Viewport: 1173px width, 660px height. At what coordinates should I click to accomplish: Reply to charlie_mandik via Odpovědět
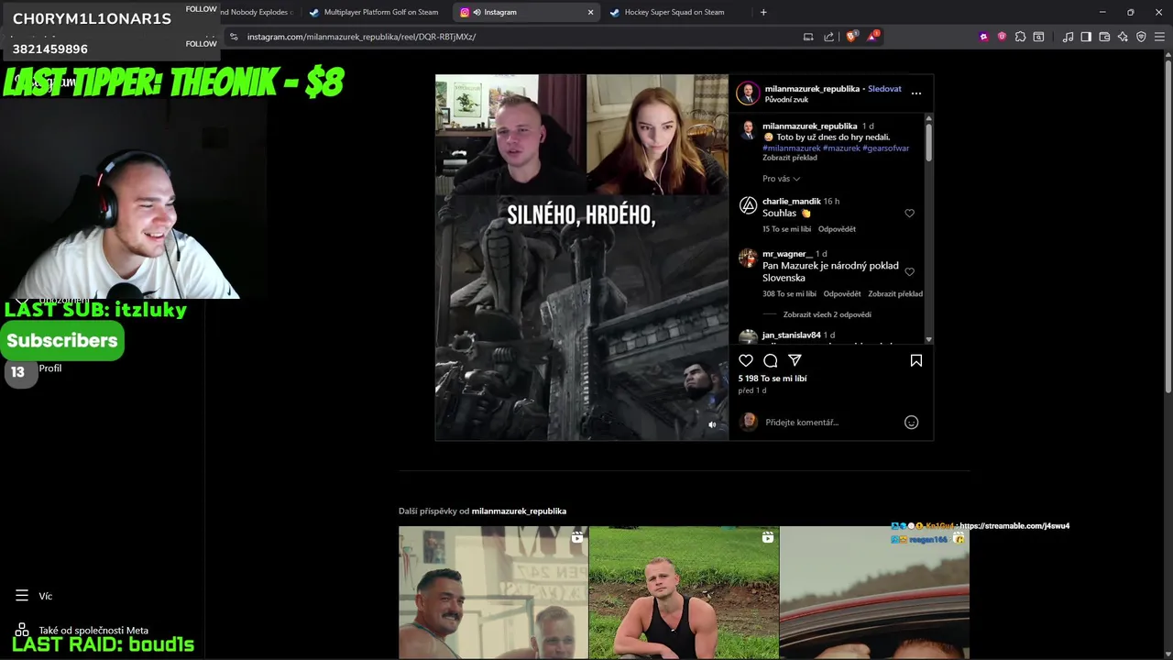tap(837, 229)
